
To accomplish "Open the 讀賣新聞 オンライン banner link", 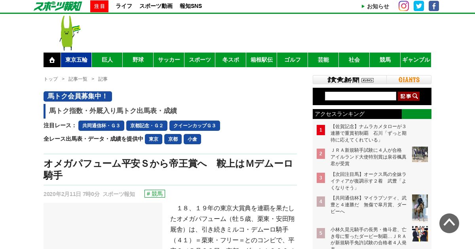I will [x=350, y=80].
